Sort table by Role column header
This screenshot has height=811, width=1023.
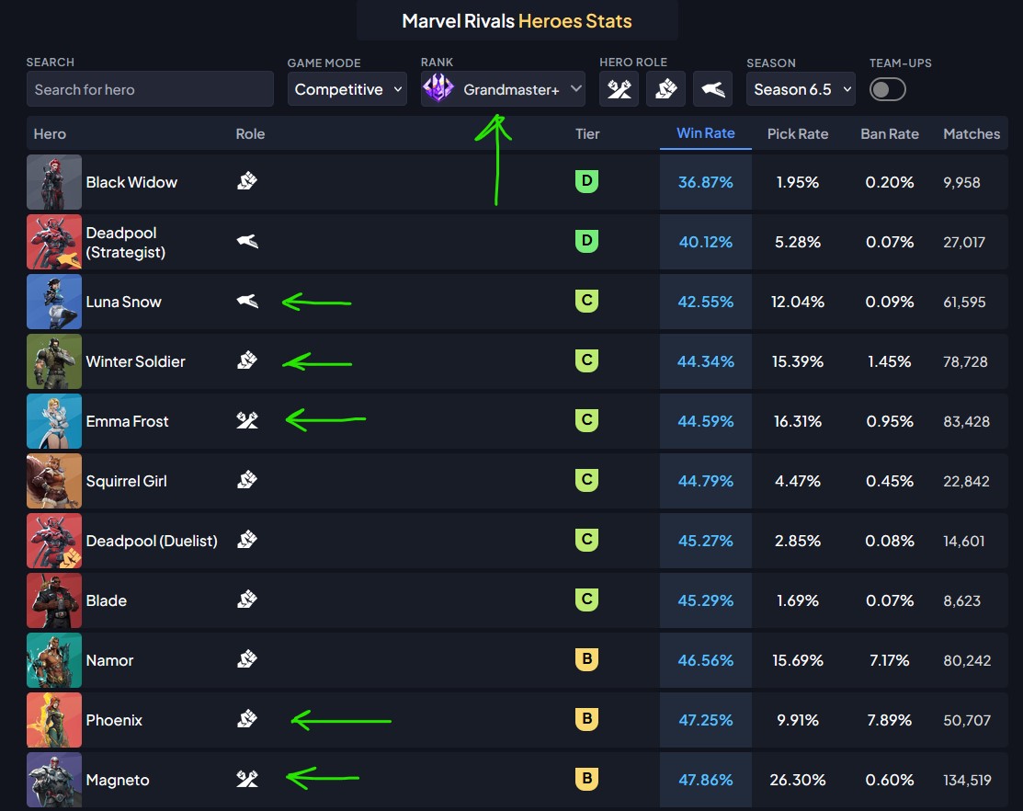[x=250, y=133]
